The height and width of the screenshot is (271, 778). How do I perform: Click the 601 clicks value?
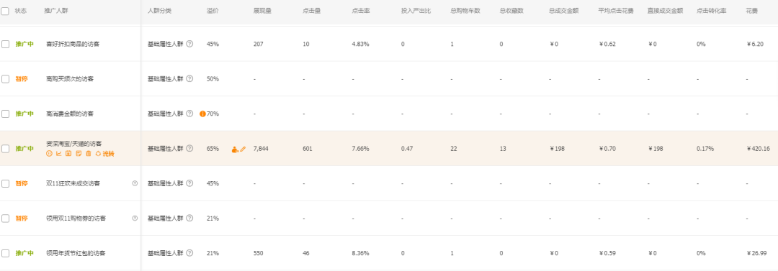[x=308, y=148]
